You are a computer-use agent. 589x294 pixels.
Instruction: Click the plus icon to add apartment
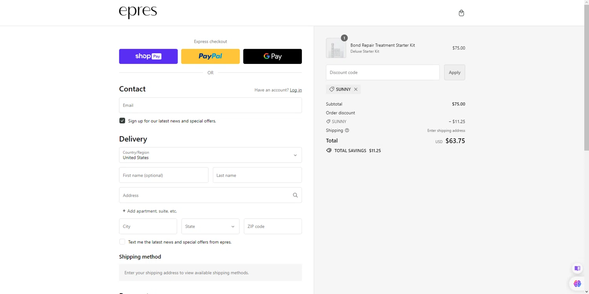(124, 211)
